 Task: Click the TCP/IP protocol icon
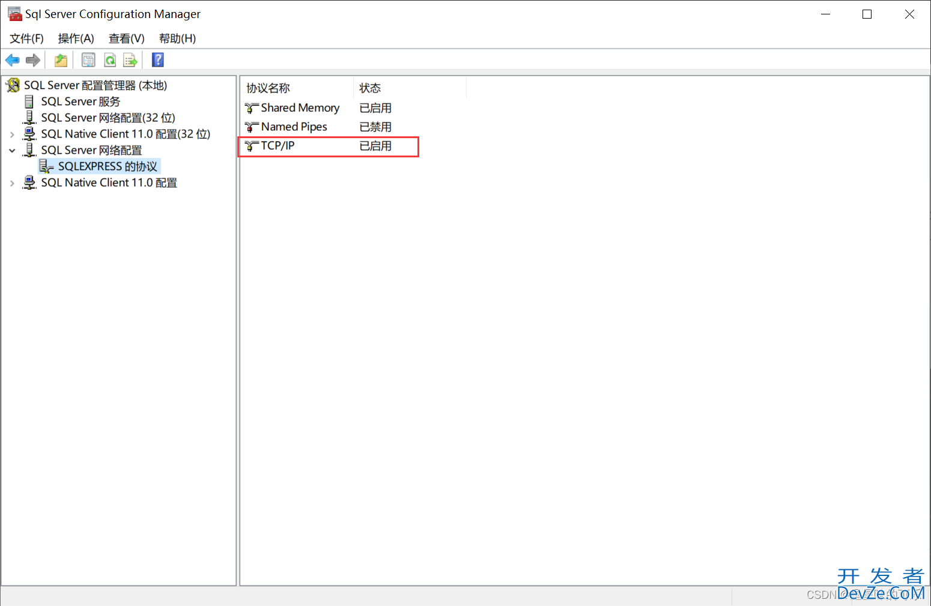pos(252,146)
